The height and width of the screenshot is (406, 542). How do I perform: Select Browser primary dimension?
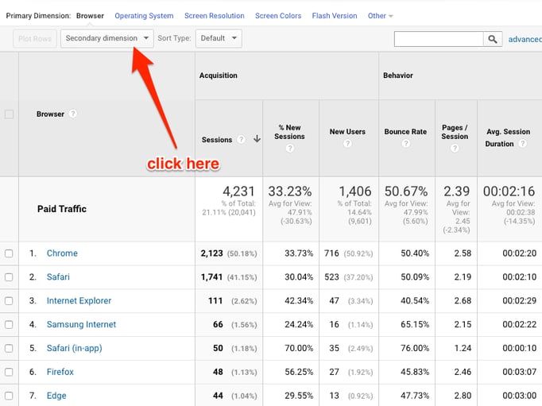pos(90,16)
